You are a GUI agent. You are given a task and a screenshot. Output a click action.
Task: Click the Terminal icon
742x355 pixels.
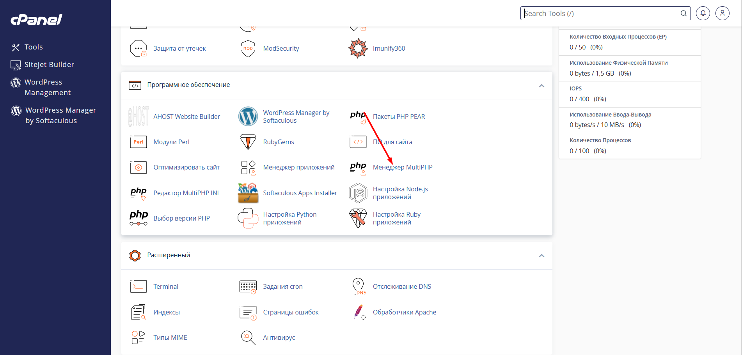pos(138,286)
